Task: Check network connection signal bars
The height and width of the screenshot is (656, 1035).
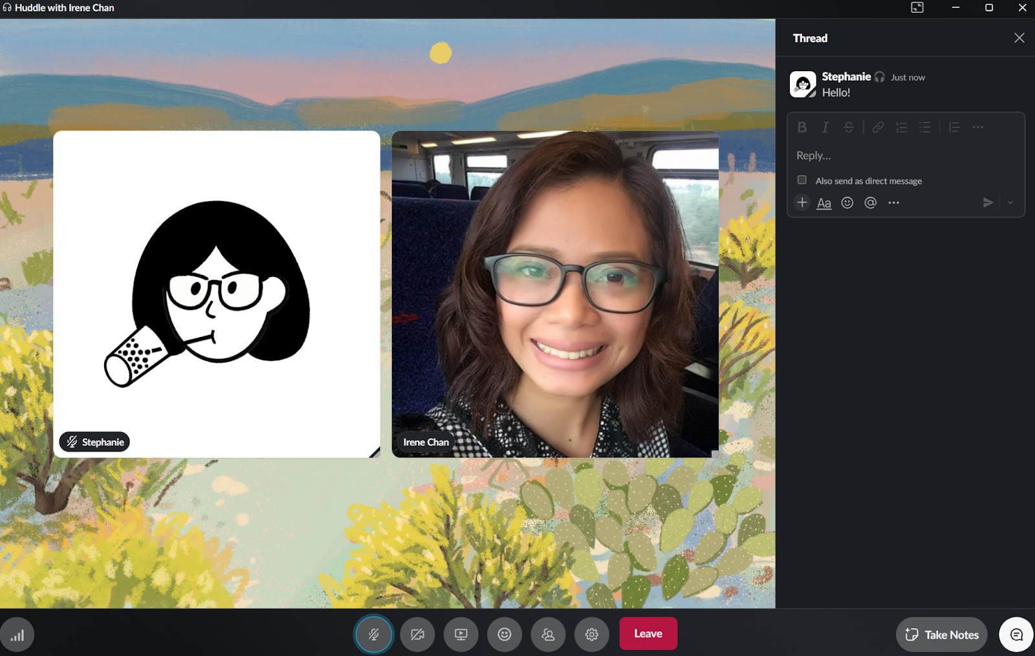Action: point(17,635)
